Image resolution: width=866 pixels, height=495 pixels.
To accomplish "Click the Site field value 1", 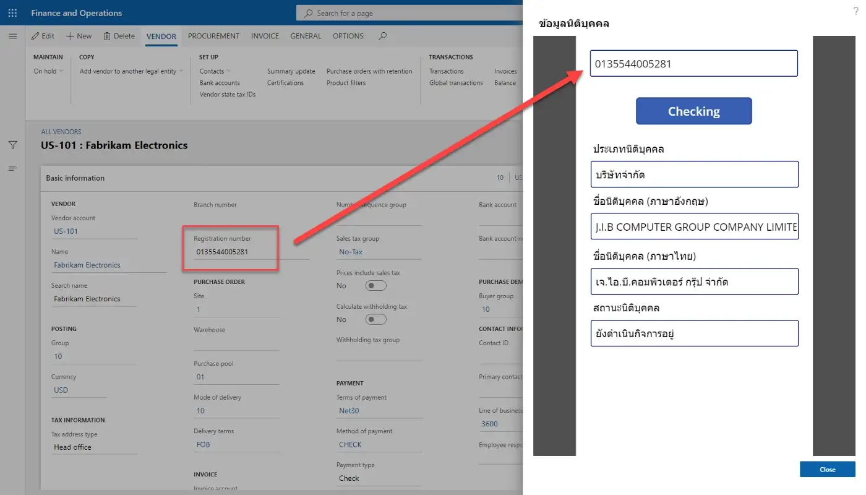I will [236, 309].
